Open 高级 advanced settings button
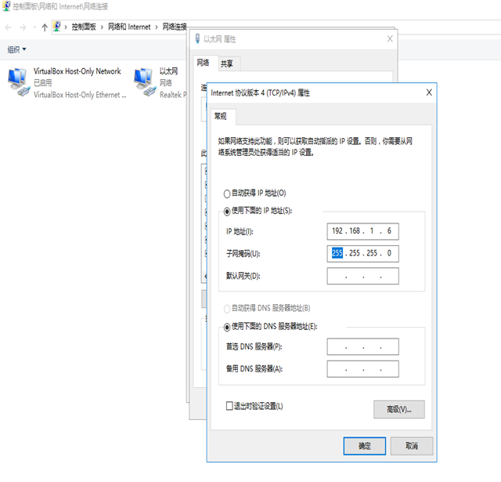 coord(399,409)
